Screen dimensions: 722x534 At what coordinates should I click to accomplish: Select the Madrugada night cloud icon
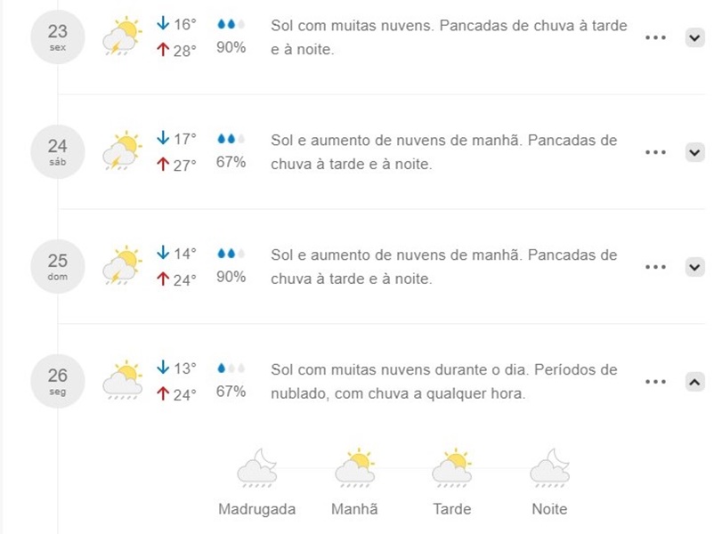[257, 468]
